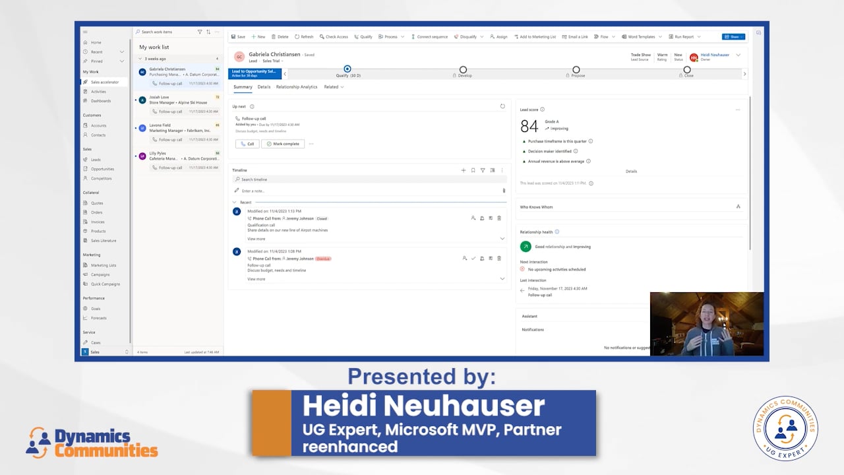Toggle the bookmark icon on the timeline
The width and height of the screenshot is (844, 475).
point(473,170)
